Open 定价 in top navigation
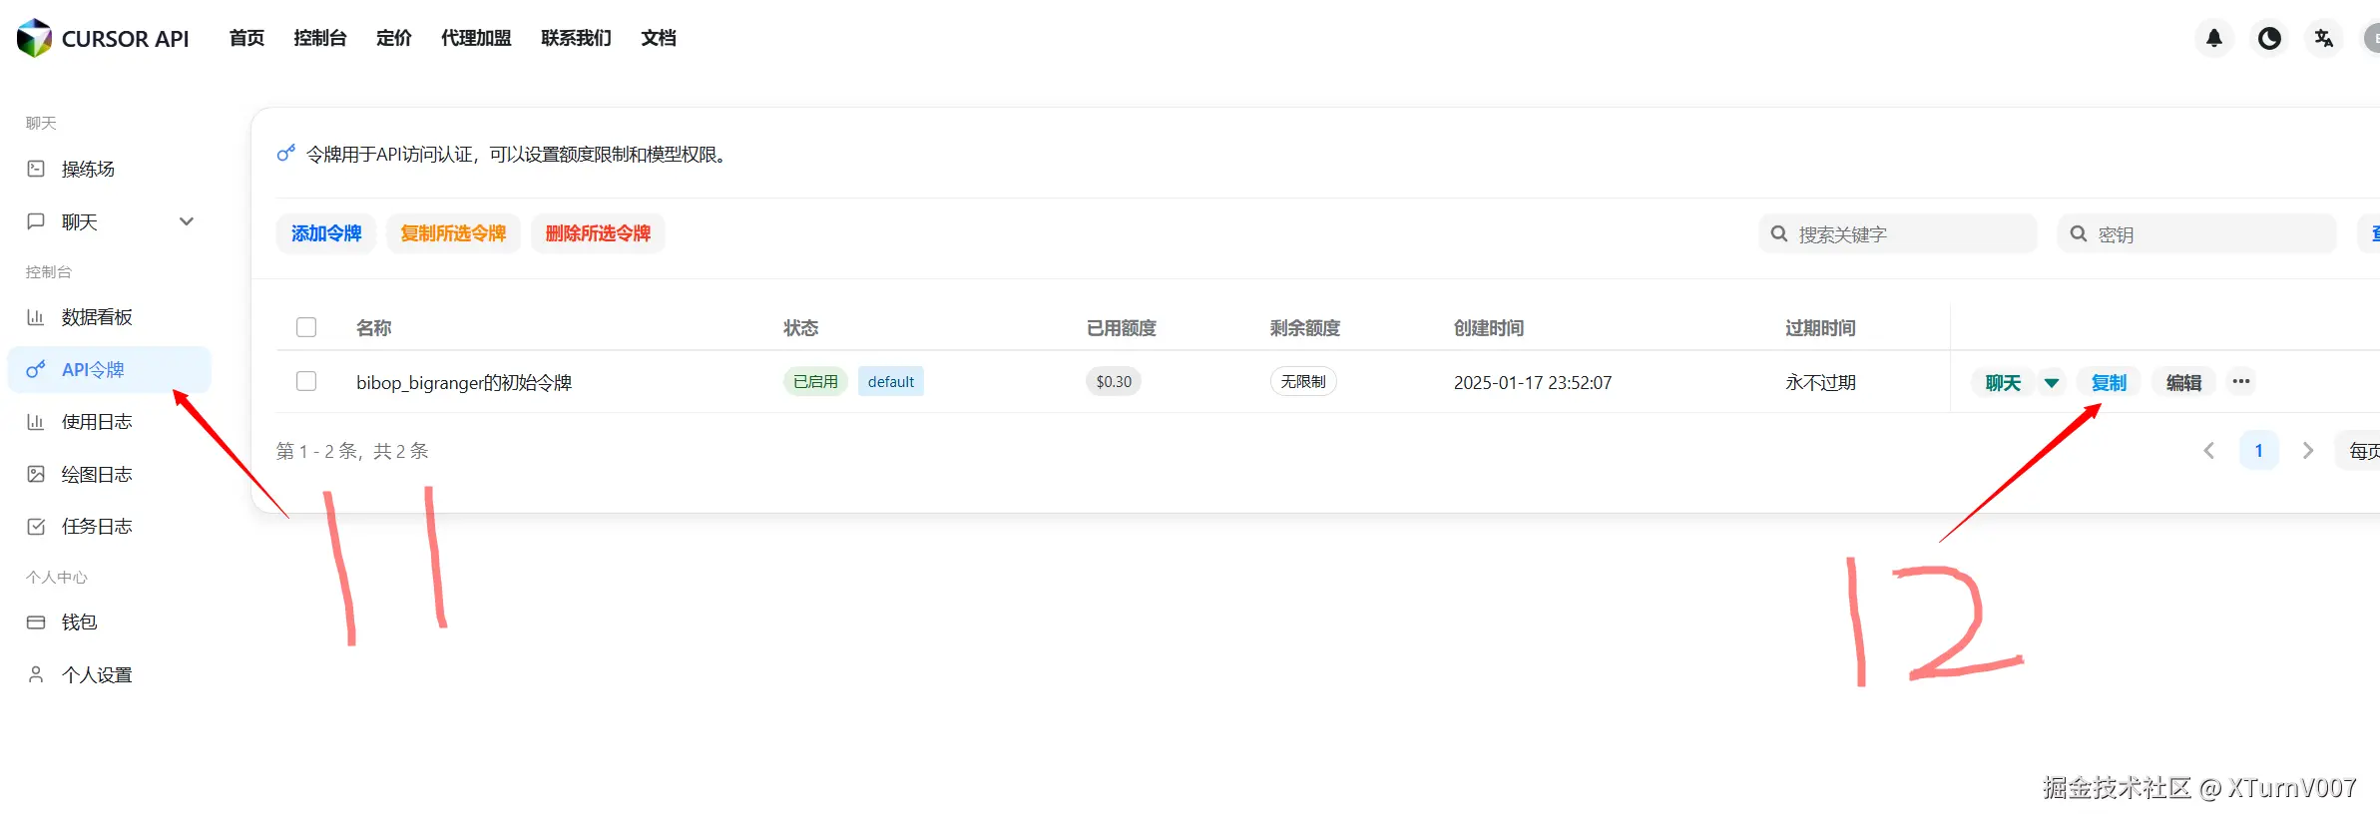 393,38
